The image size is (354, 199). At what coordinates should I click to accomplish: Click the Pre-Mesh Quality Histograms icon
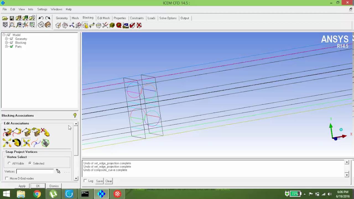click(x=119, y=25)
